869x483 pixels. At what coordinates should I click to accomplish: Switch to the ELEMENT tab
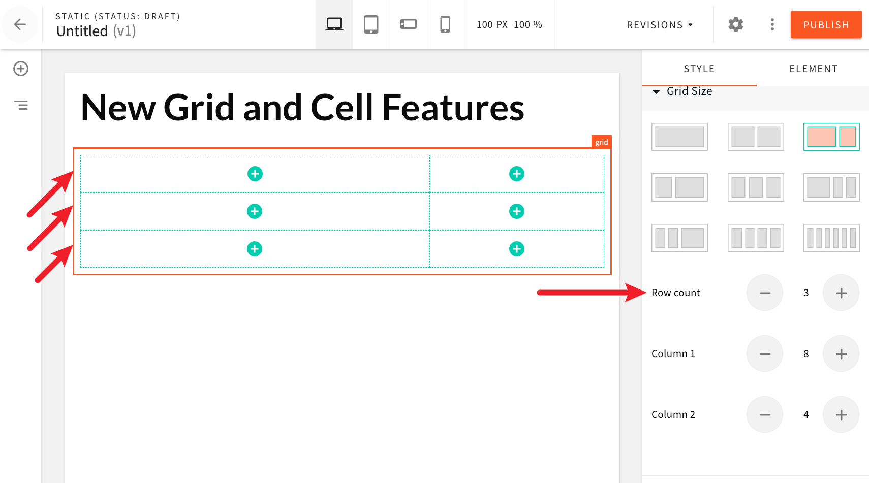814,69
